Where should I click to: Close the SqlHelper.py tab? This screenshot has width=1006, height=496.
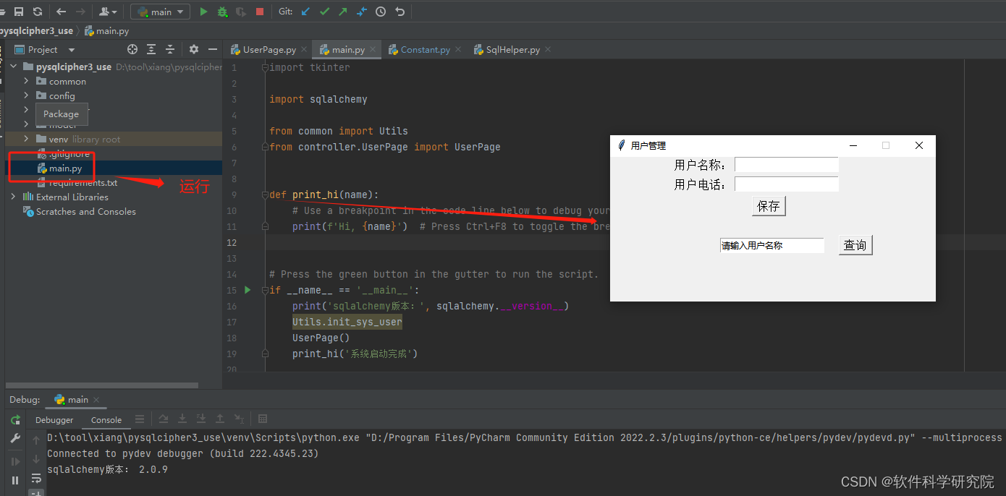tap(548, 50)
